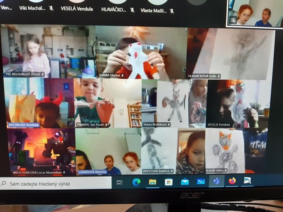Click mic icon on HLAVÁČKOVÁ Sofie label
The height and width of the screenshot is (212, 283).
pos(219,76)
